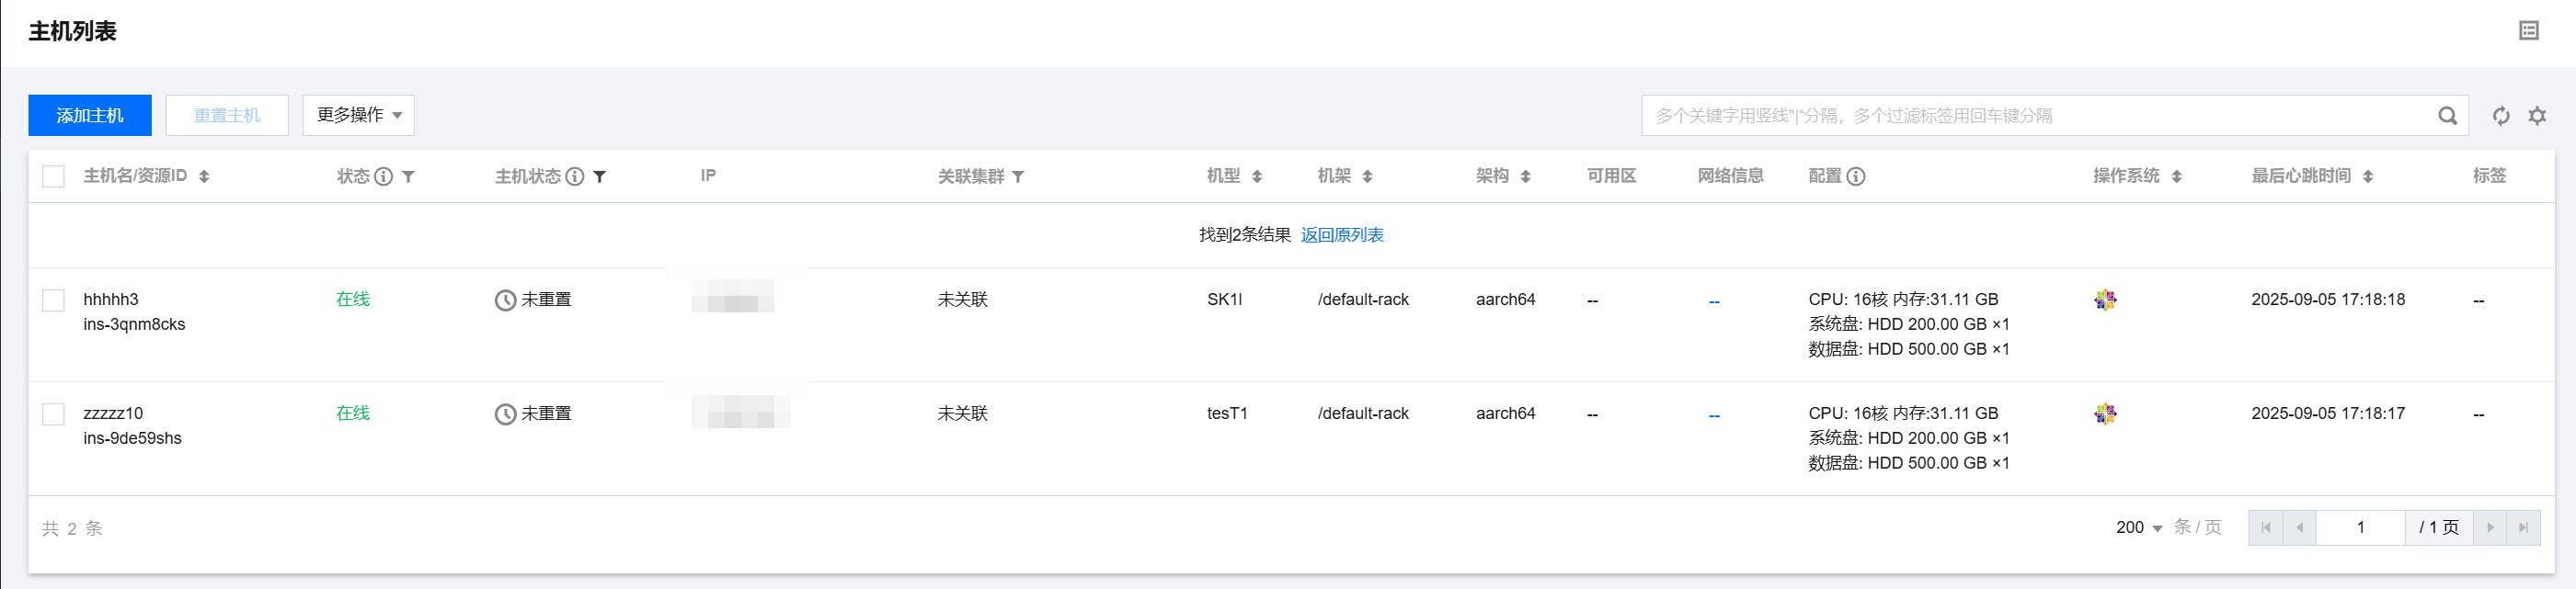Open the column settings gear icon
Viewport: 2576px width, 589px height.
[x=2537, y=116]
